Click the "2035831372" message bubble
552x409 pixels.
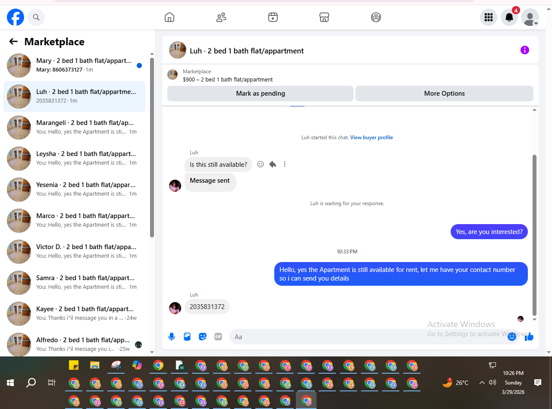tap(207, 307)
